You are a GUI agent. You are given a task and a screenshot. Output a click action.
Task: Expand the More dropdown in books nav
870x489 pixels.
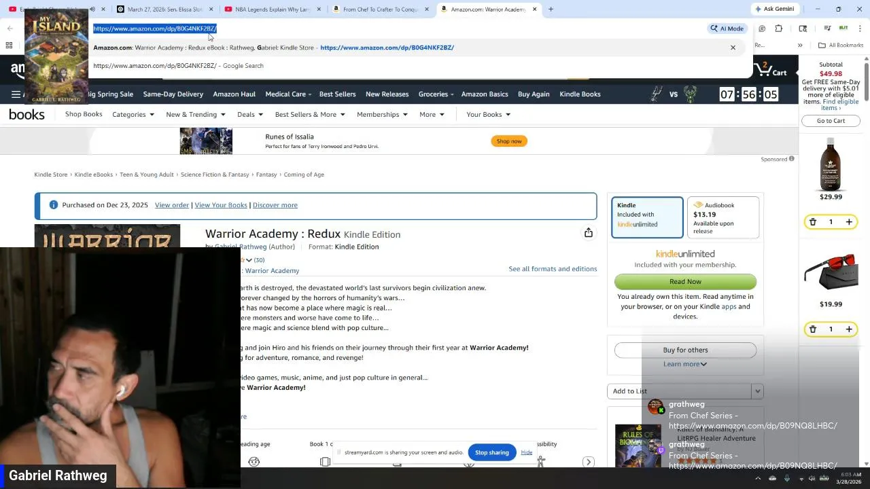(432, 115)
